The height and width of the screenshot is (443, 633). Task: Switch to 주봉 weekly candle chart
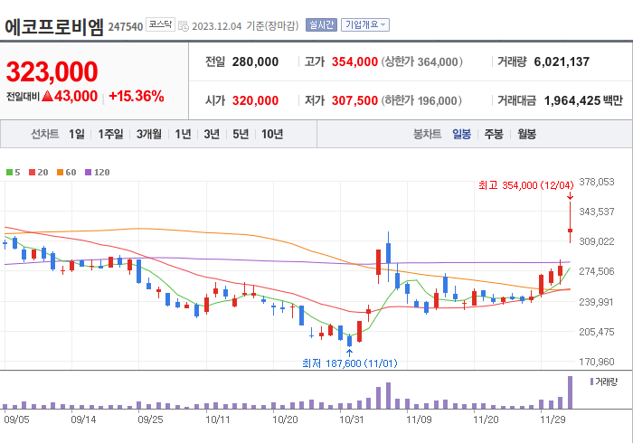pyautogui.click(x=494, y=134)
